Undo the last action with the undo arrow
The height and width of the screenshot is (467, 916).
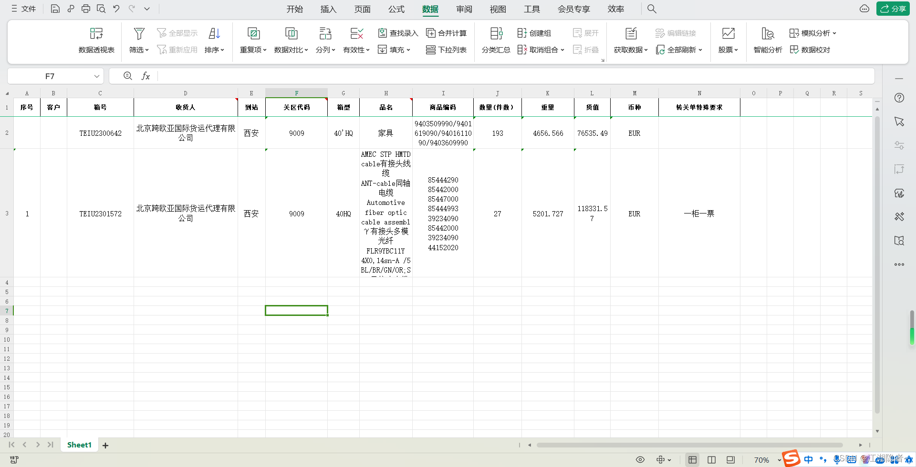pyautogui.click(x=116, y=9)
